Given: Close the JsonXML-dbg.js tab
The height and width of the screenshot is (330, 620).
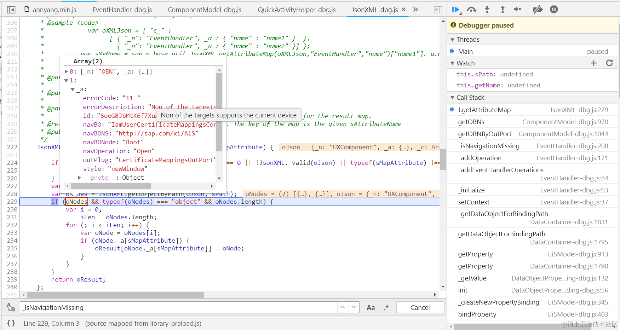Looking at the screenshot, I should point(403,10).
